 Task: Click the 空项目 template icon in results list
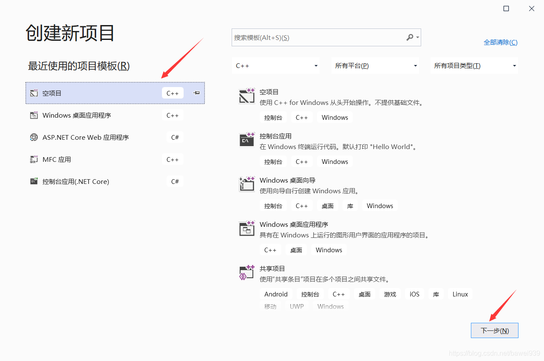247,96
